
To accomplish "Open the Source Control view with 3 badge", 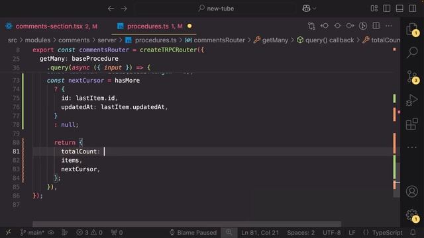I will 413,77.
